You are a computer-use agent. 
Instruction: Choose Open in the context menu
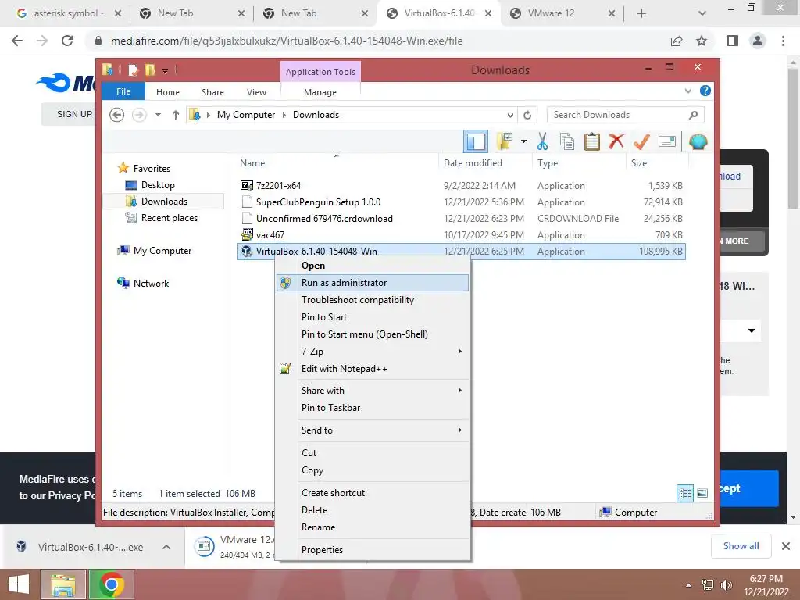373,266
